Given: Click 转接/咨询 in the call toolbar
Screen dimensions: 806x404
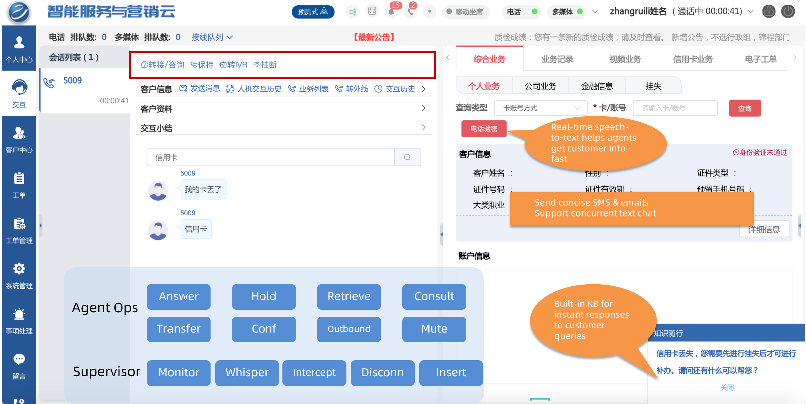Looking at the screenshot, I should (162, 65).
